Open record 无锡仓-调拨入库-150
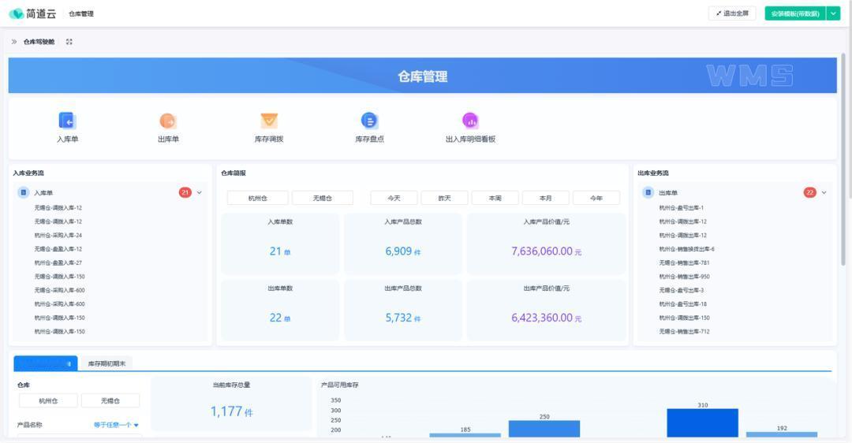 [60, 277]
